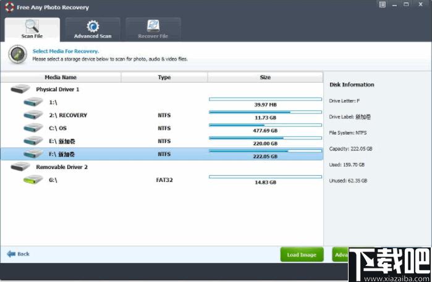432x282 pixels.
Task: Select the F:\ drive row
Action: (162, 154)
